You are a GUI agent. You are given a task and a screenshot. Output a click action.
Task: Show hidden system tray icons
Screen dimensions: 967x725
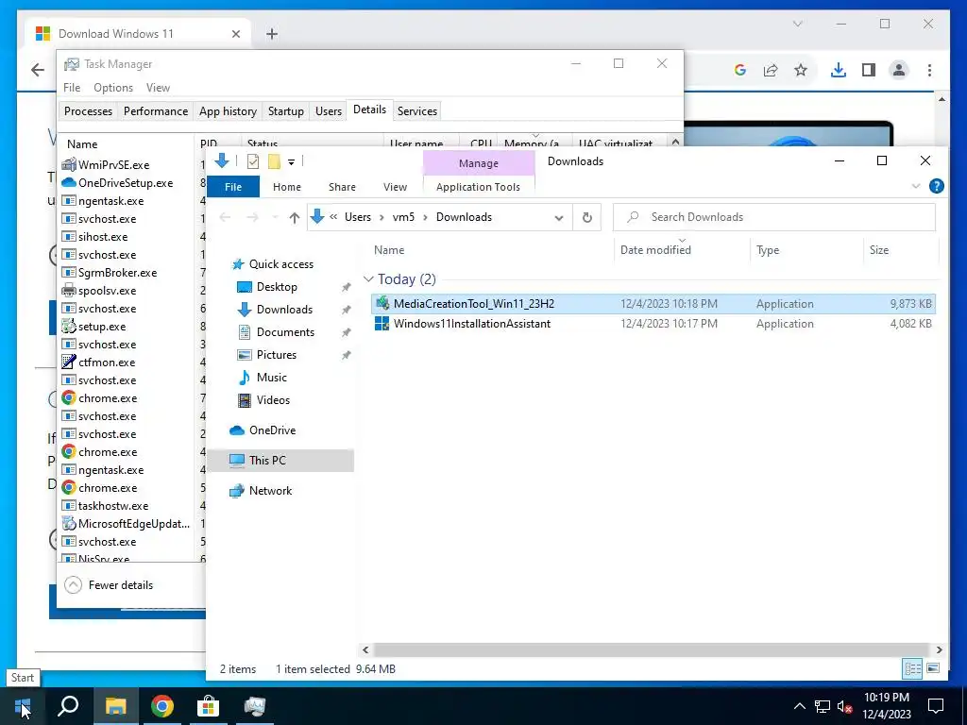[799, 706]
